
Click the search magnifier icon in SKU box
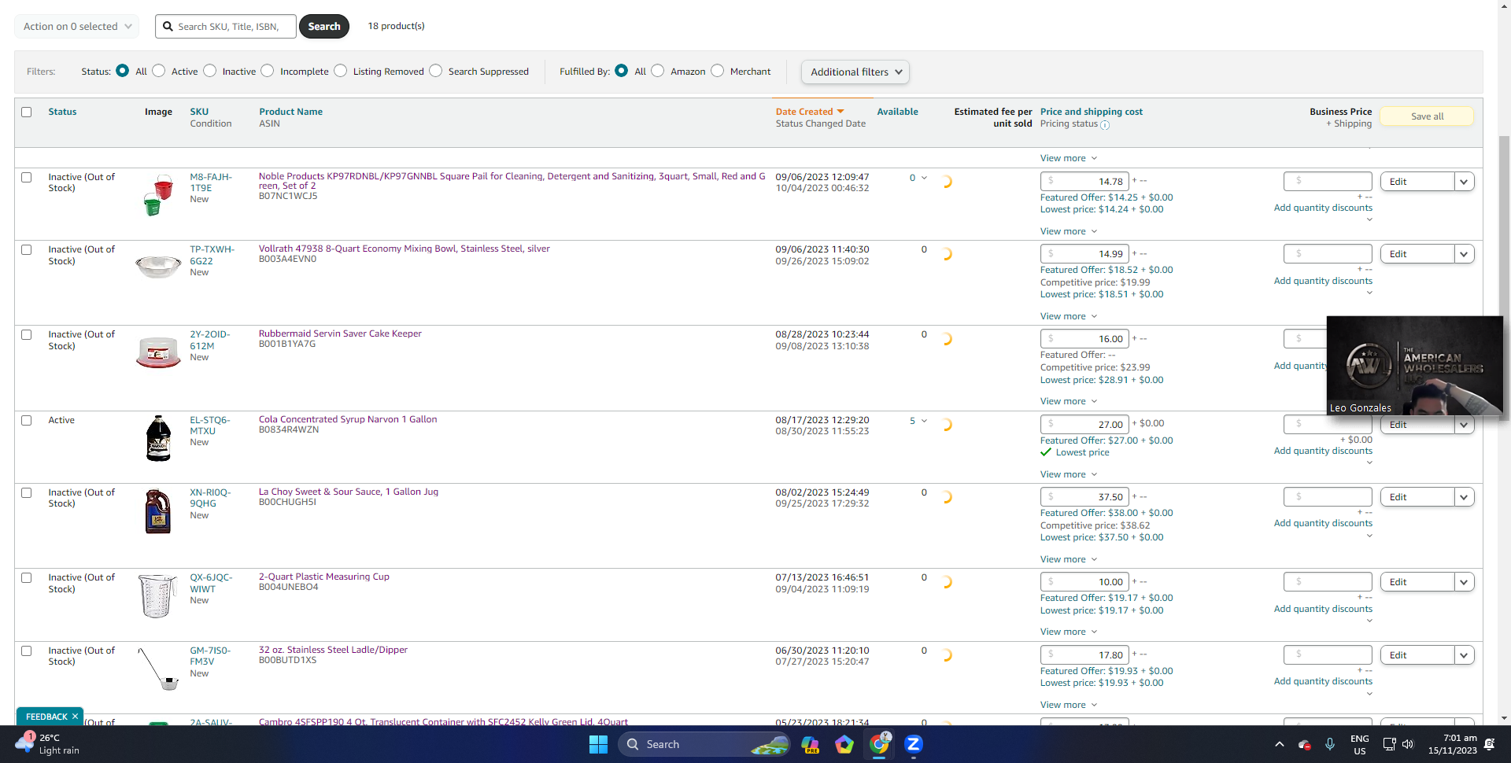click(x=168, y=27)
